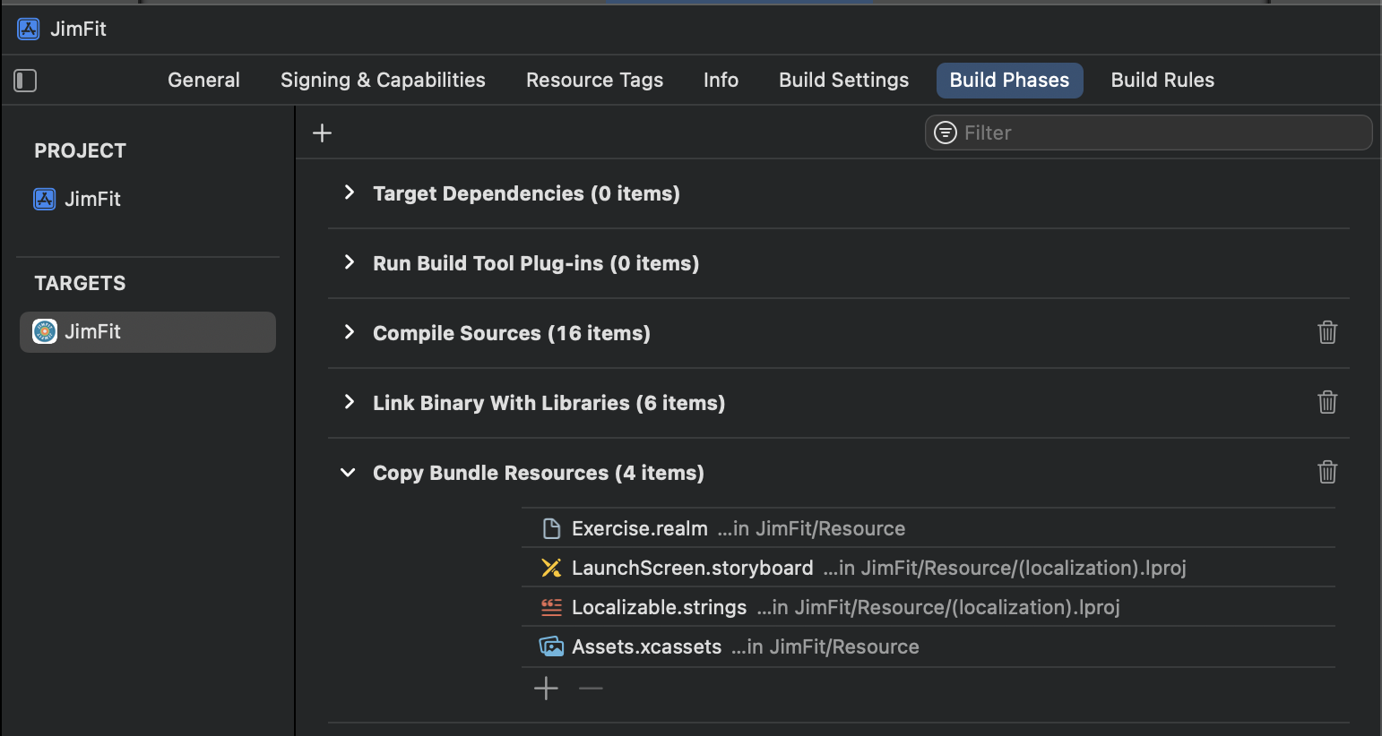Collapse Copy Bundle Resources section

pos(349,473)
